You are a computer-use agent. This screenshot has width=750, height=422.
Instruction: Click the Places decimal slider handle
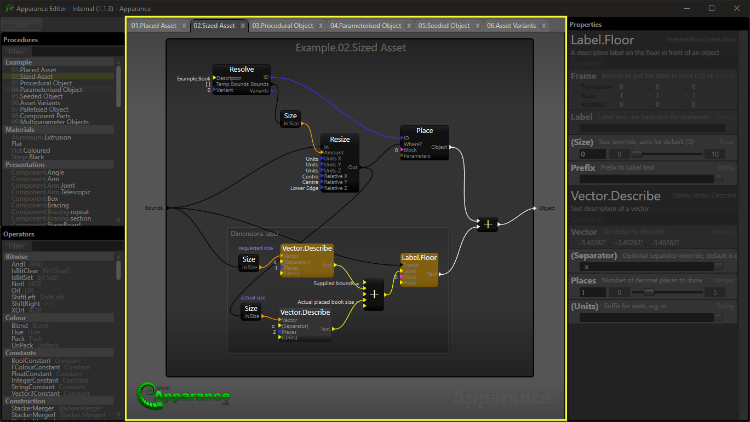coord(649,292)
